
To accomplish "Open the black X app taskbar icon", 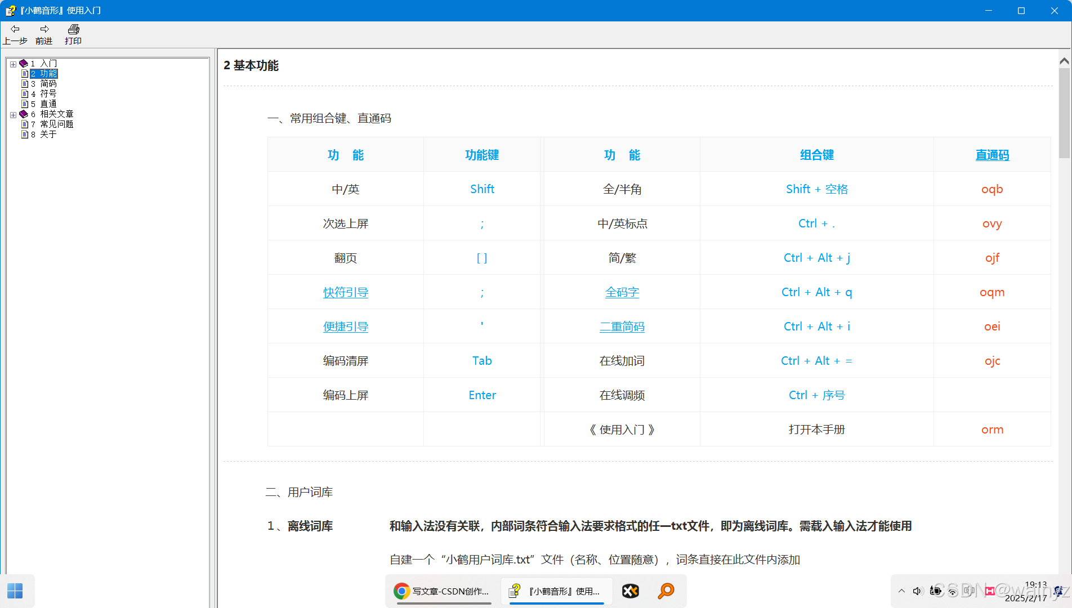I will pyautogui.click(x=631, y=591).
